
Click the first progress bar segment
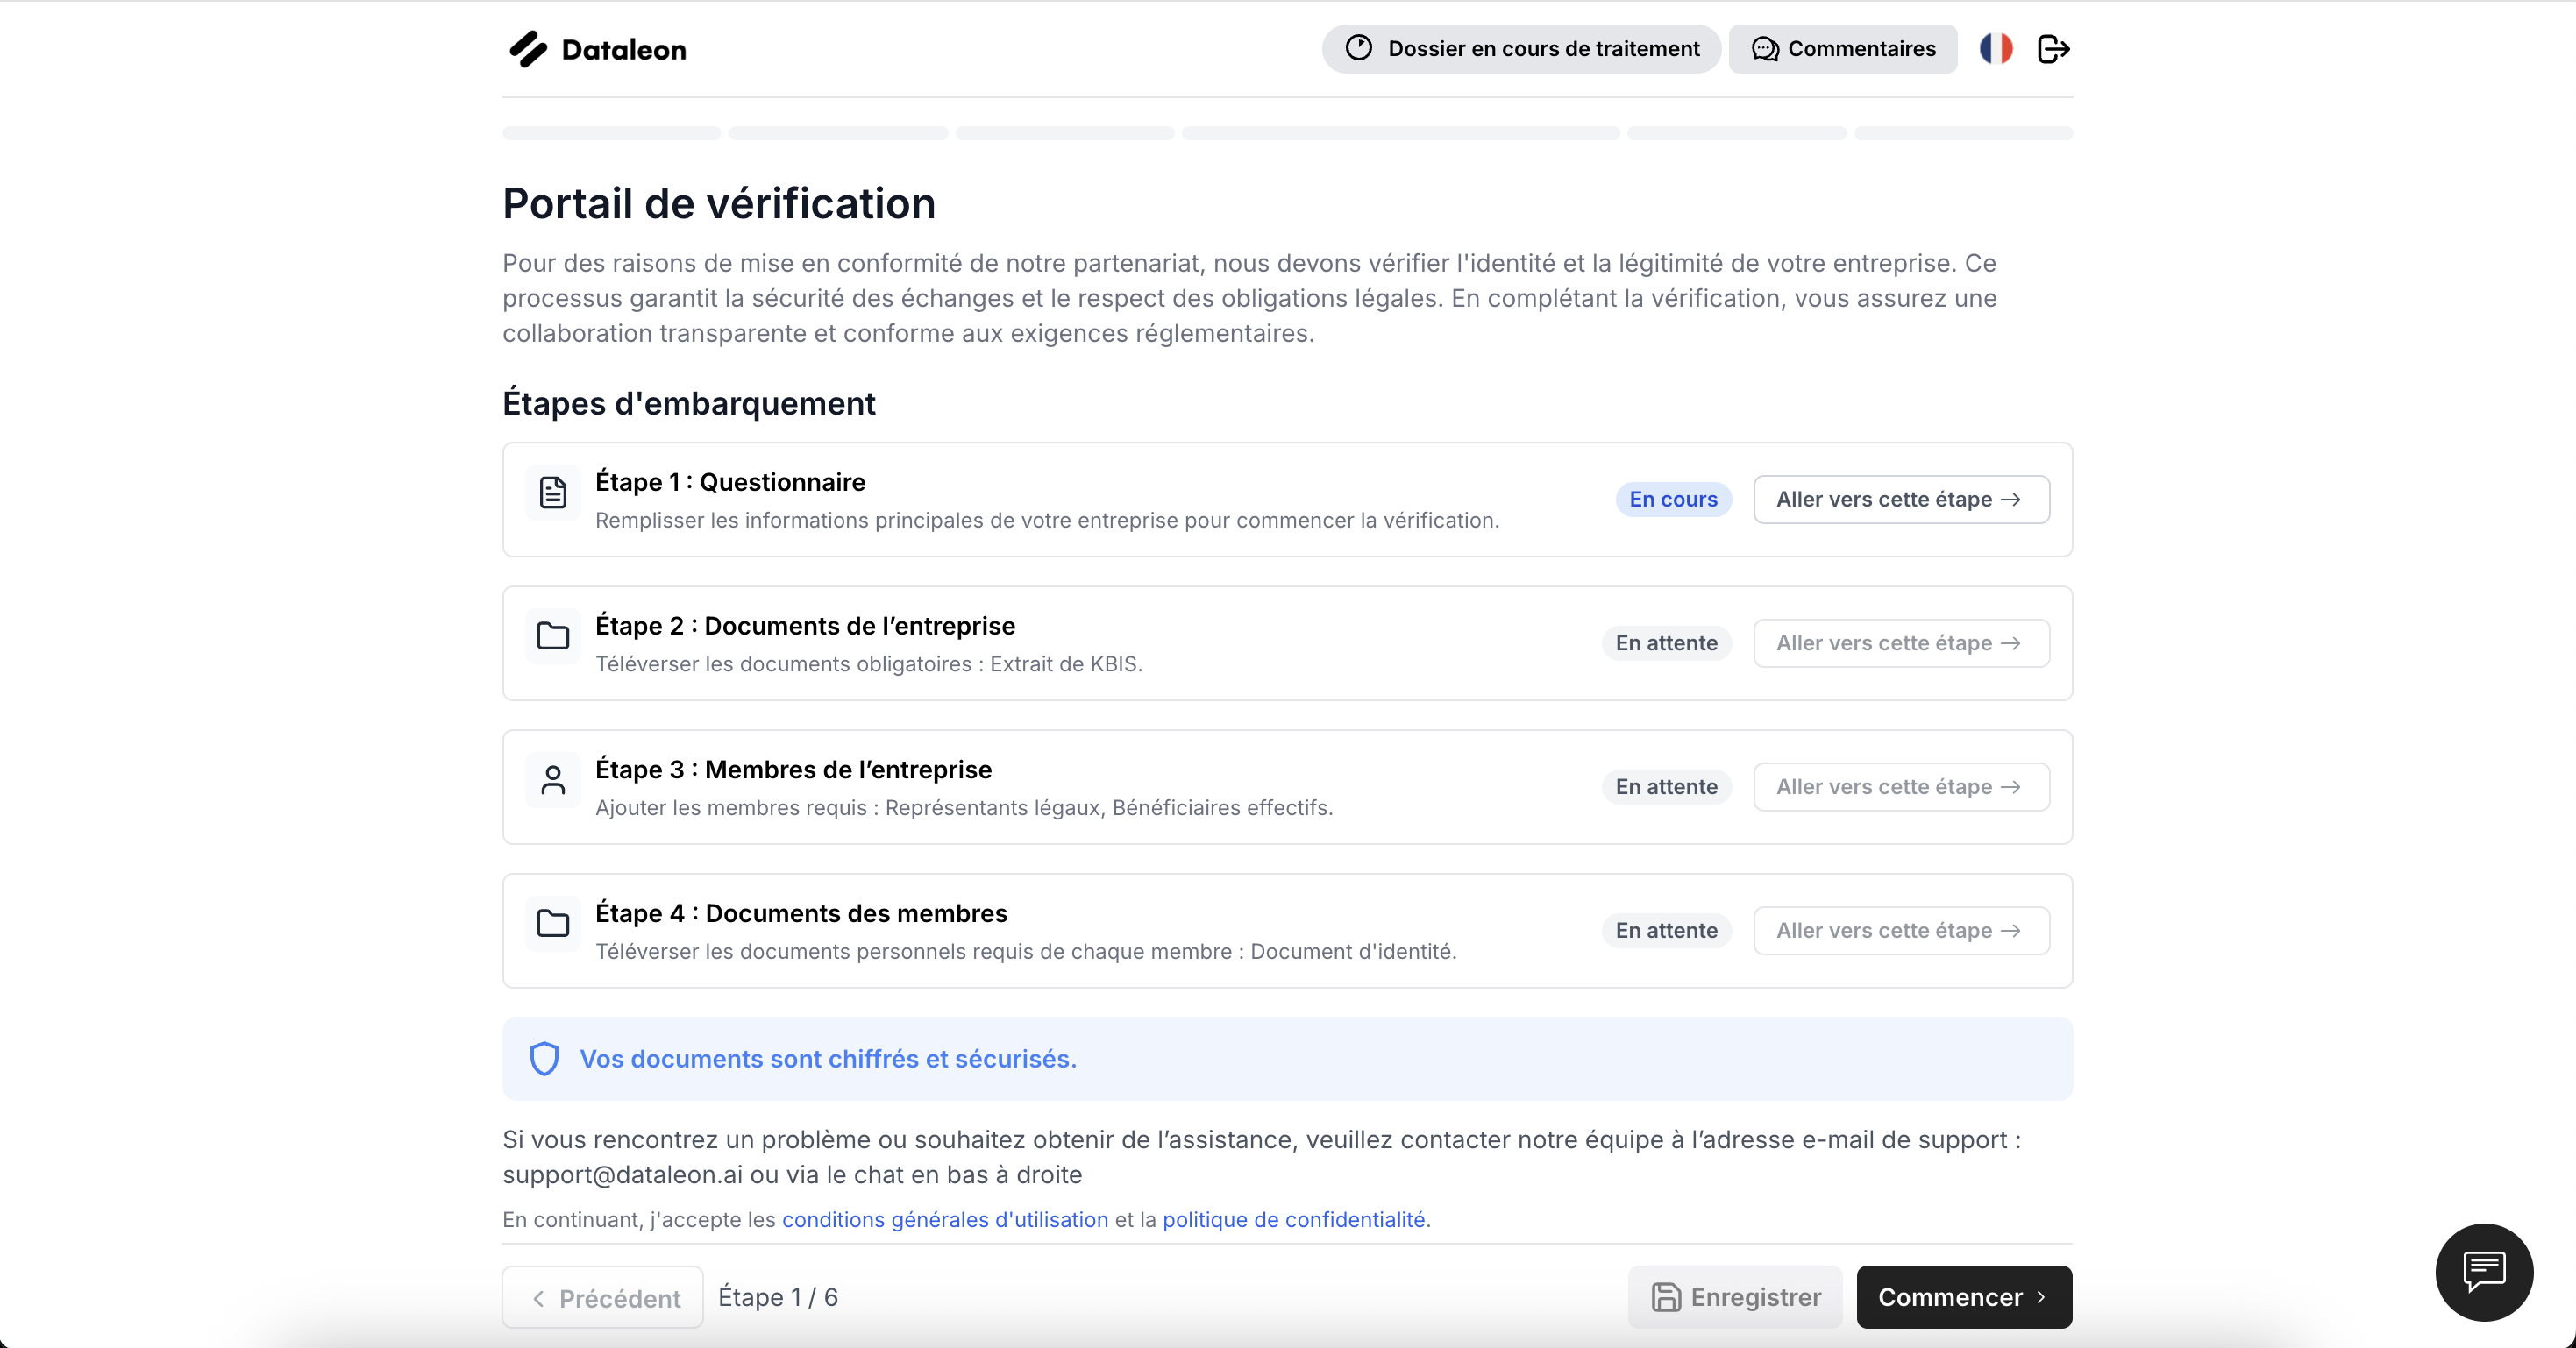612,133
